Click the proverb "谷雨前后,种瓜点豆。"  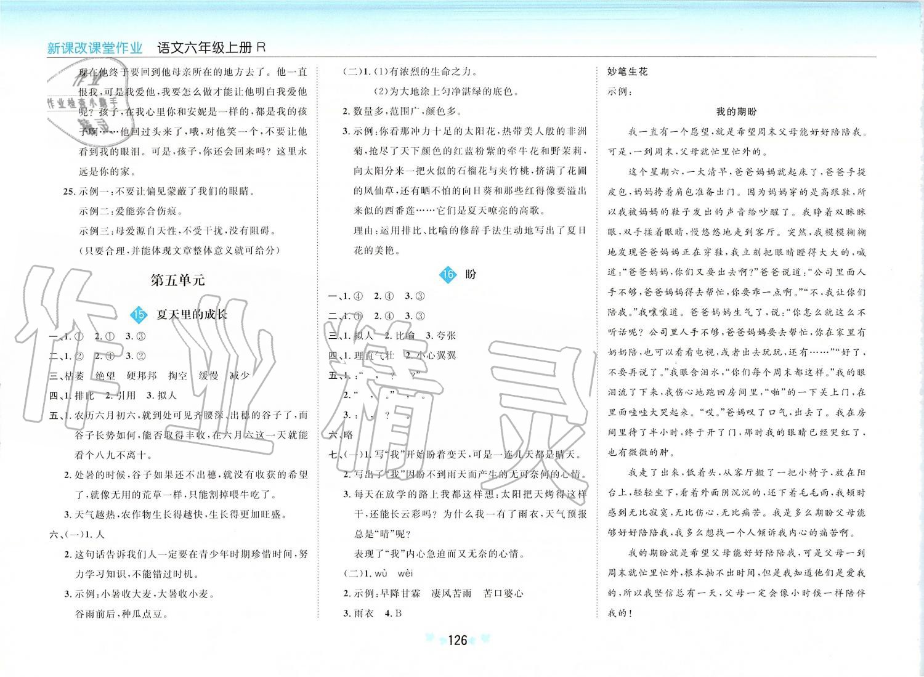(122, 614)
